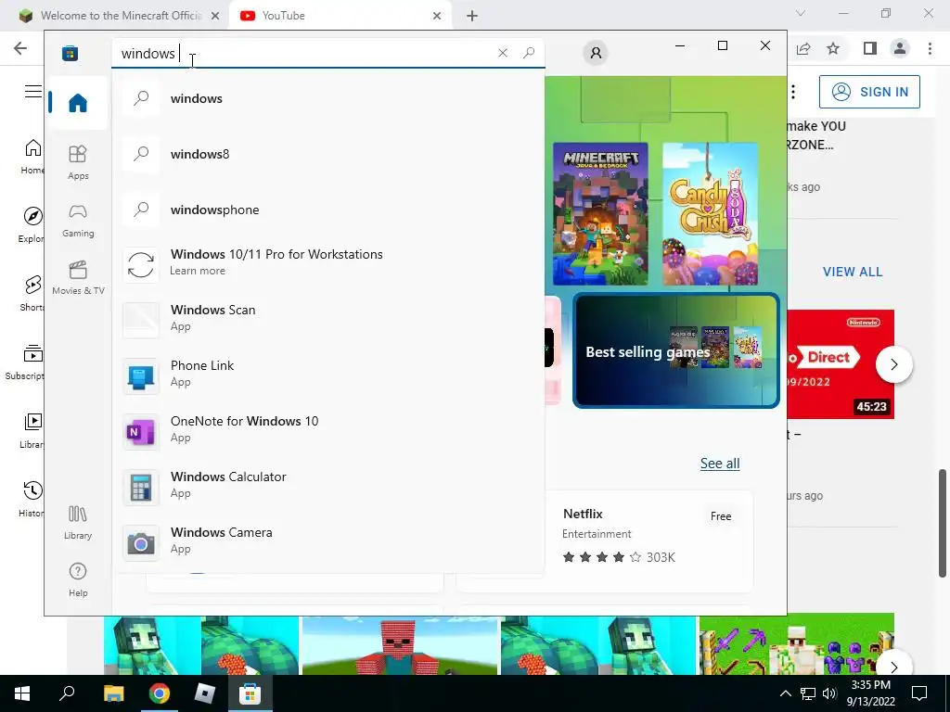Click the See all link in Store
This screenshot has height=712, width=950.
[x=720, y=464]
